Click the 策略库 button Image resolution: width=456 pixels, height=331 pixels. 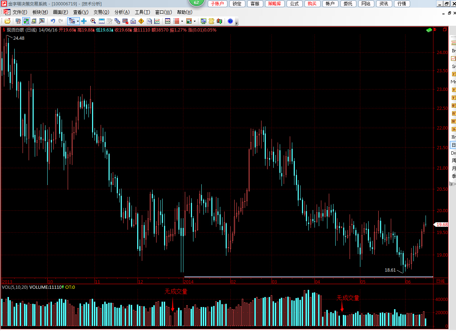[x=275, y=4]
